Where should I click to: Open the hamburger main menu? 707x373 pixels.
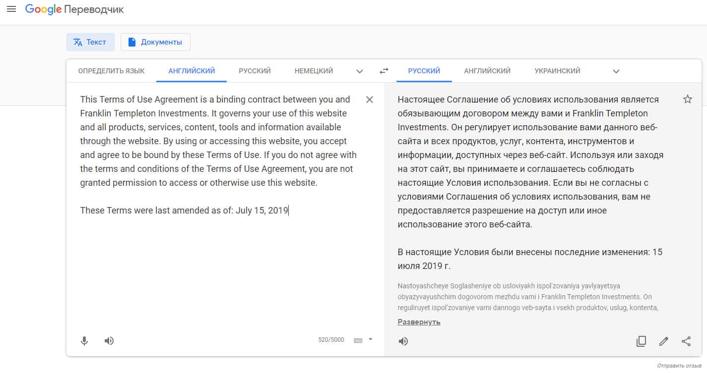pyautogui.click(x=11, y=9)
